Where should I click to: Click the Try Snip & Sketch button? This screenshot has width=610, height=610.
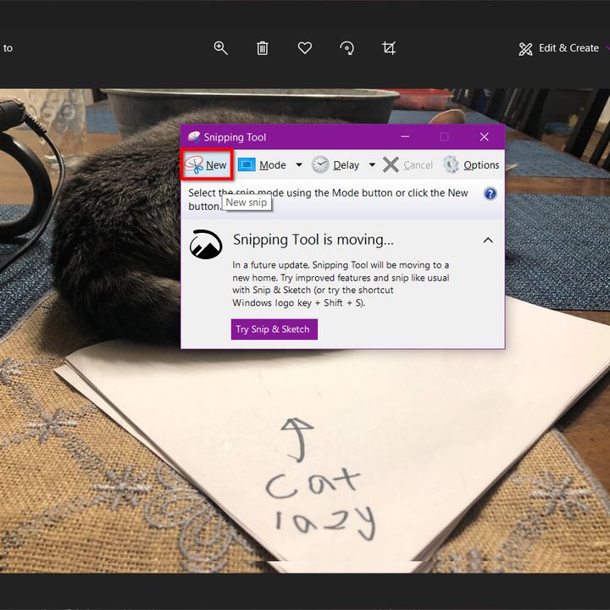(274, 329)
